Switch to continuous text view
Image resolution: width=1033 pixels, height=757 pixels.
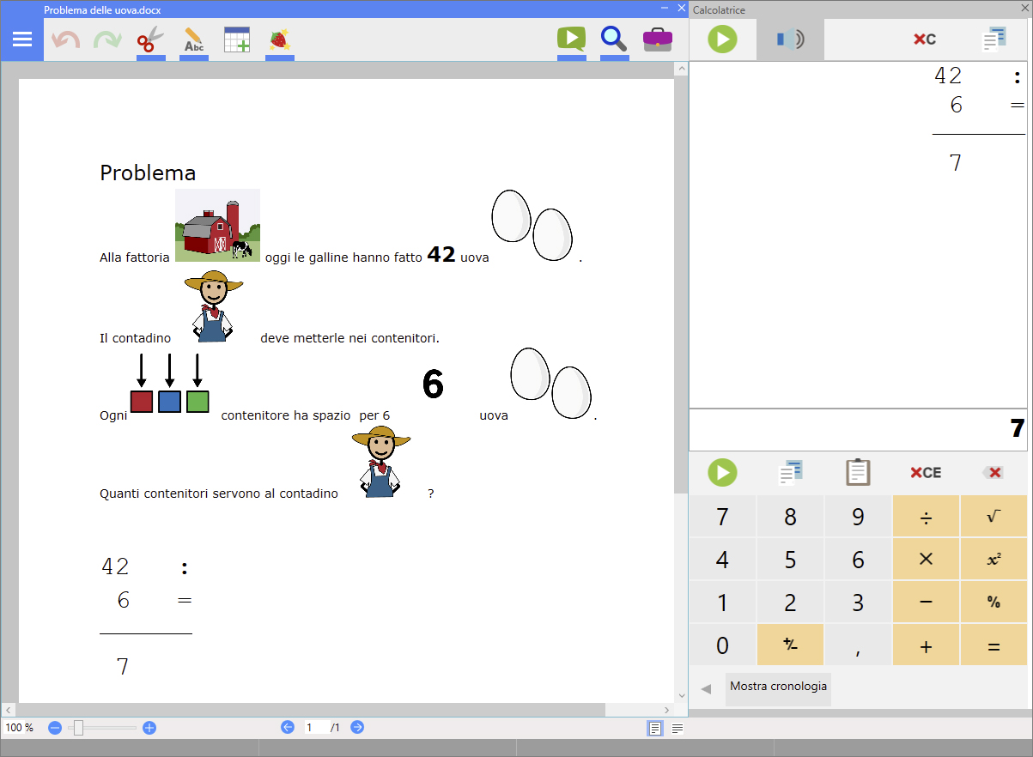click(x=678, y=728)
